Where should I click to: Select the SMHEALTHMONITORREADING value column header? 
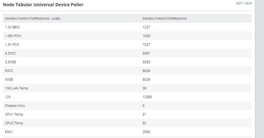(164, 18)
